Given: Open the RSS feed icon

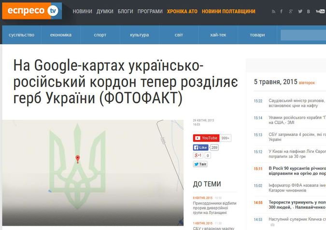Looking at the screenshot, I should pyautogui.click(x=274, y=11).
